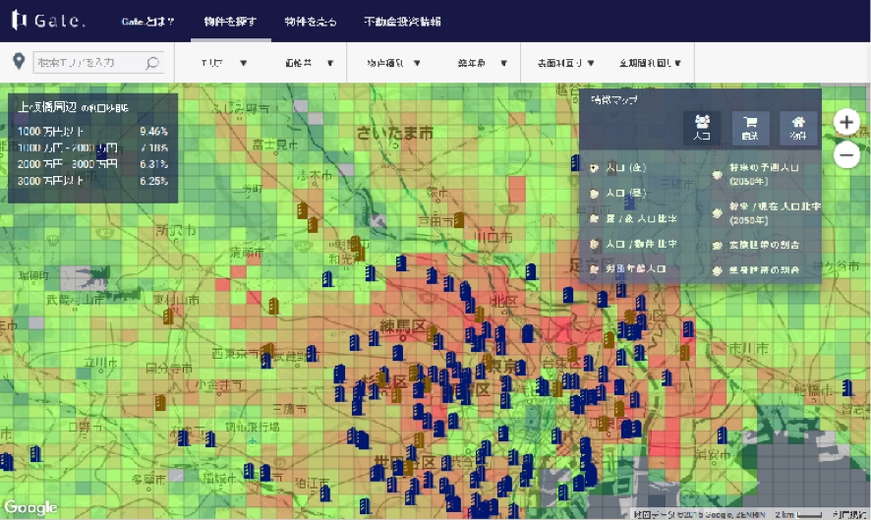The width and height of the screenshot is (871, 520).
Task: Select the 人口 population map icon
Action: pos(702,127)
